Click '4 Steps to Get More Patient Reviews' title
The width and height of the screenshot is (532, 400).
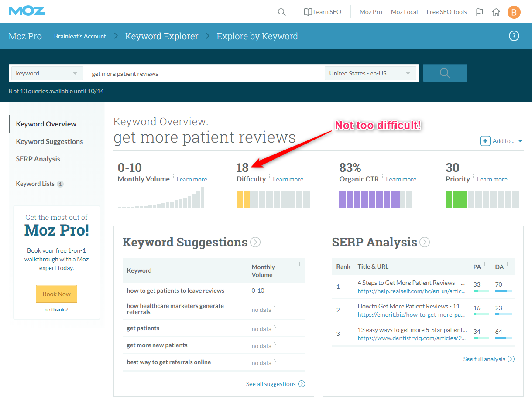coord(412,283)
